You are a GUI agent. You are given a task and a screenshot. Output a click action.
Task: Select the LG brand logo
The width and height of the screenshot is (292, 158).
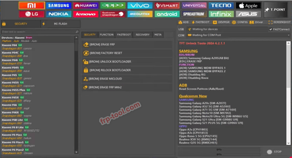tap(32, 14)
